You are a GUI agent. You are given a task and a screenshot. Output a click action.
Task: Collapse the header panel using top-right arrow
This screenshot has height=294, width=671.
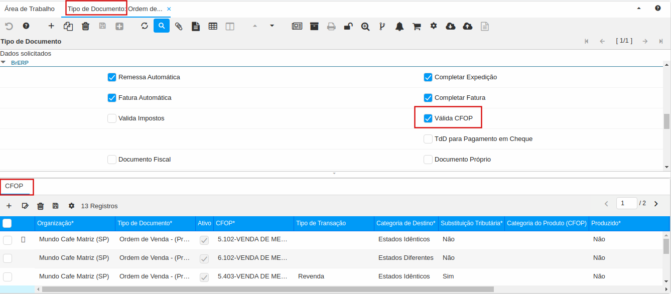(x=639, y=8)
